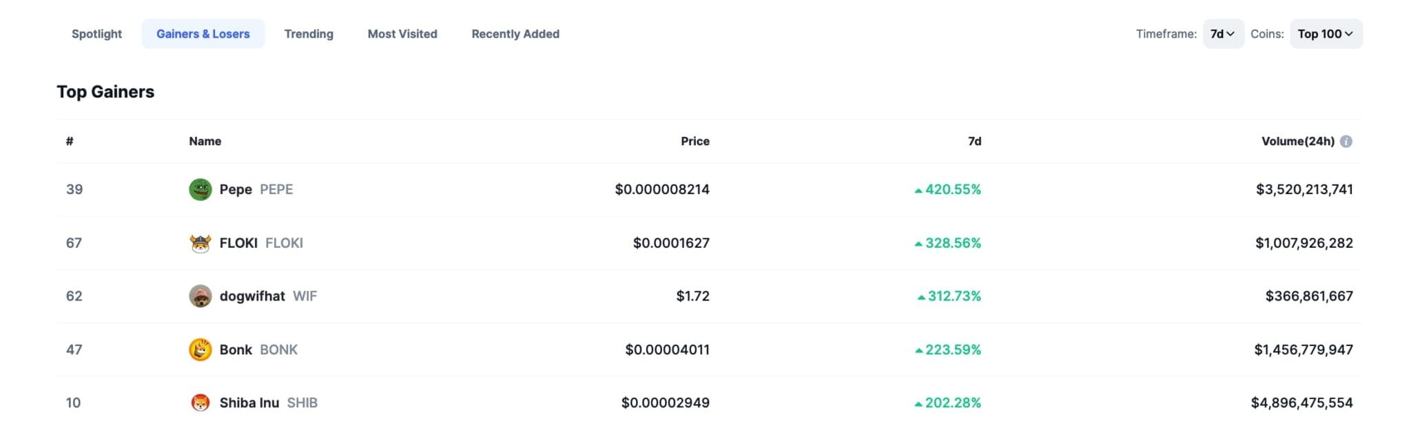Click the info icon beside Volume(24h)
This screenshot has height=428, width=1411.
[1347, 141]
